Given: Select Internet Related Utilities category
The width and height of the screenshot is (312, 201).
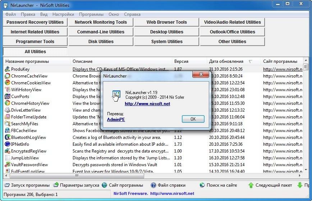Looking at the screenshot, I should click(35, 32).
